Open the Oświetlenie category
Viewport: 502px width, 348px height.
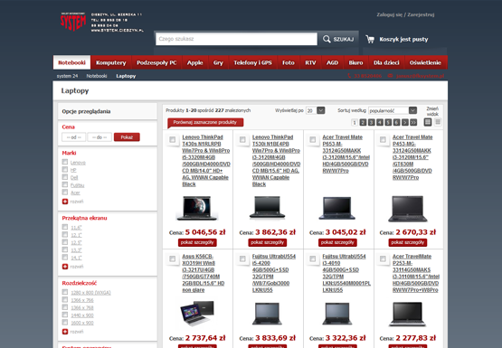pyautogui.click(x=425, y=62)
